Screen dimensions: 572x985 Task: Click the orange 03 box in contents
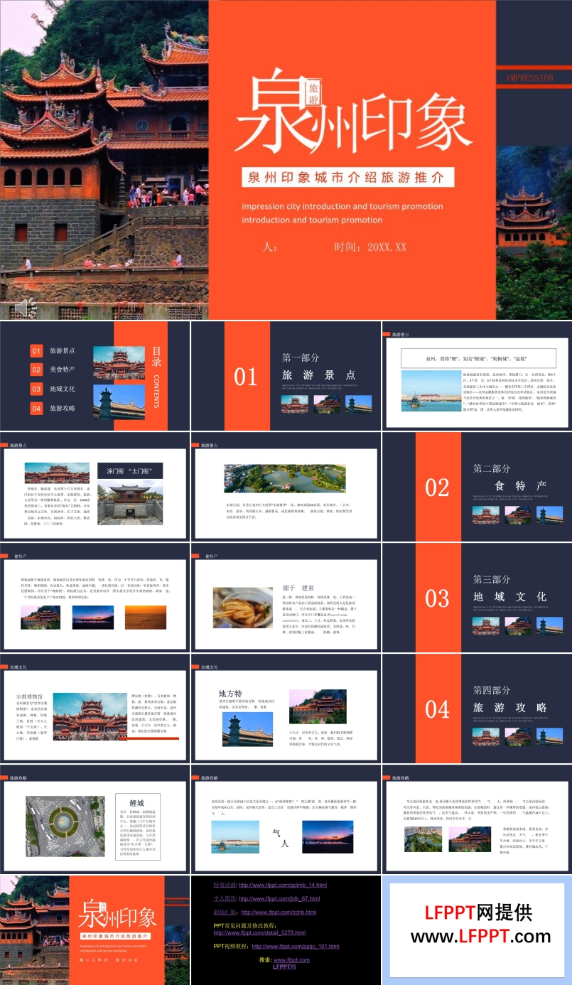point(36,389)
